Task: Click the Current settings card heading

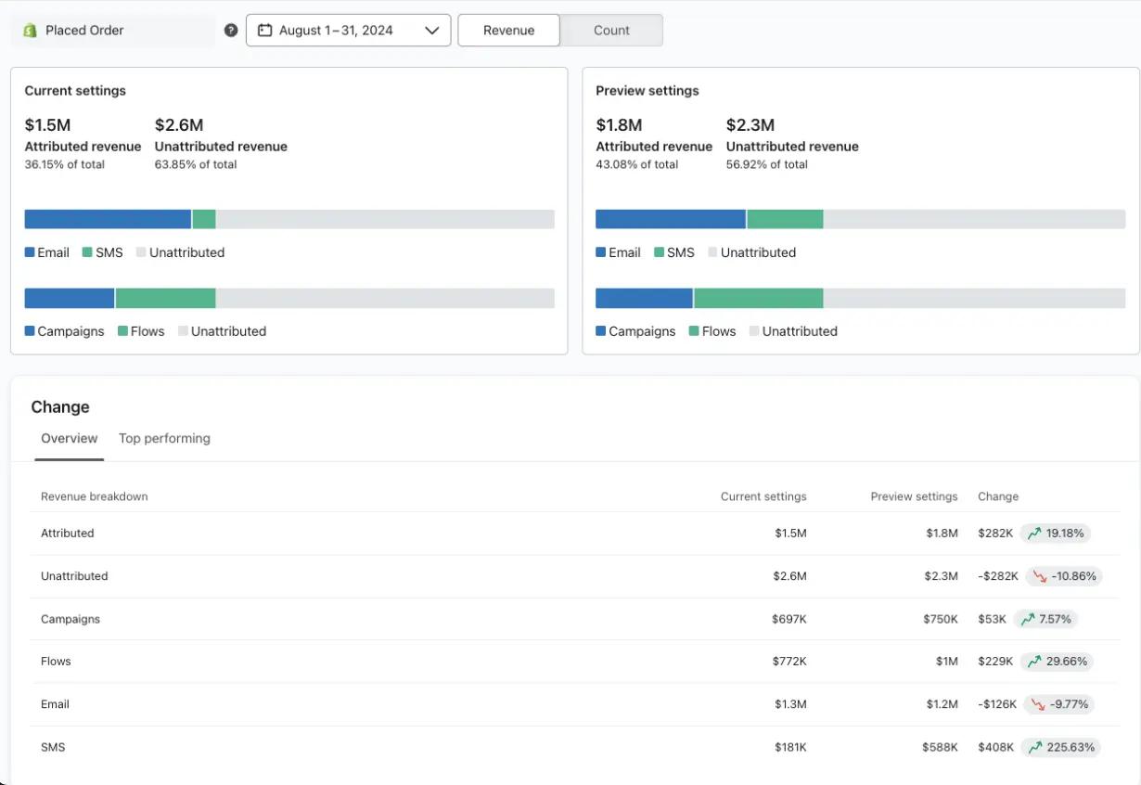Action: (x=75, y=91)
